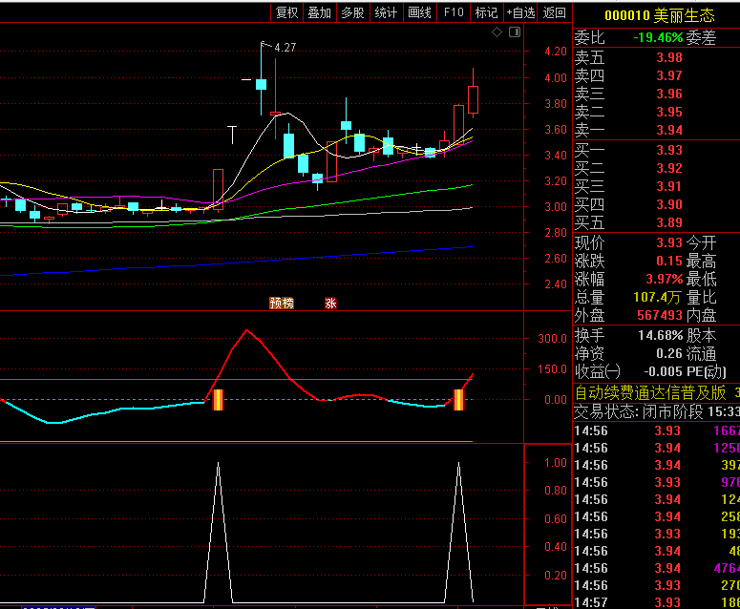The image size is (740, 609).
Task: Click 换手 value 14.68%
Action: click(x=660, y=335)
